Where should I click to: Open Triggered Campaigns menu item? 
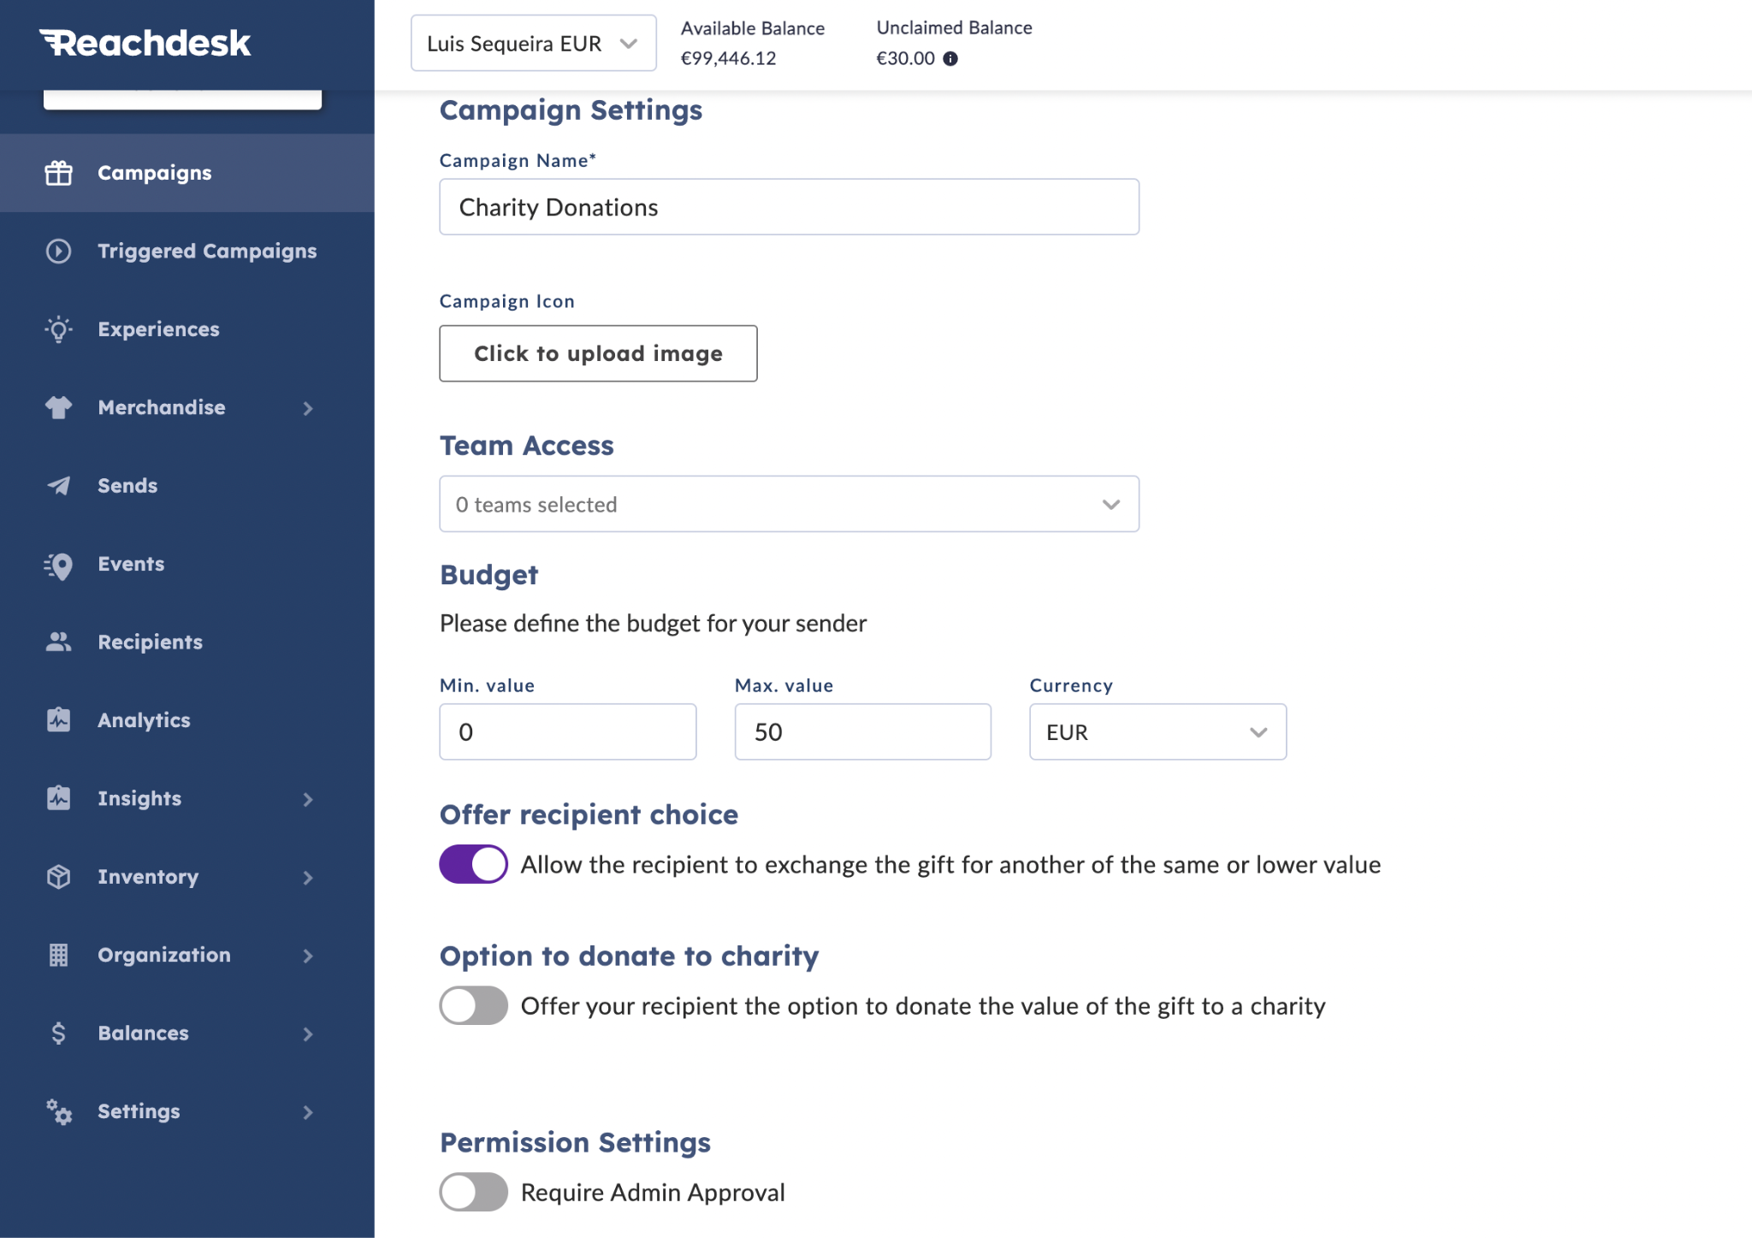tap(187, 251)
